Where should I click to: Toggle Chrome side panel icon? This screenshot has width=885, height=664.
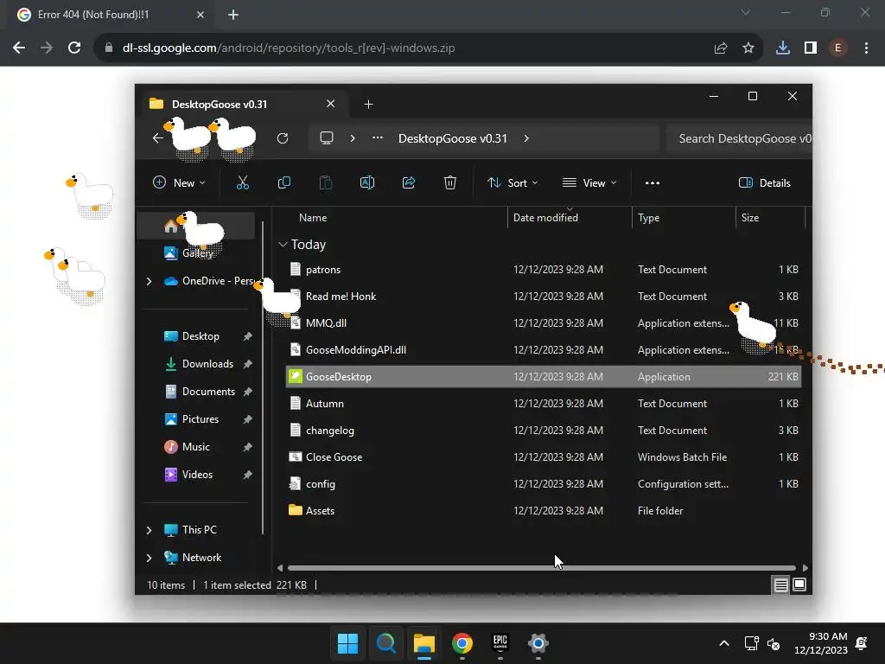coord(811,48)
